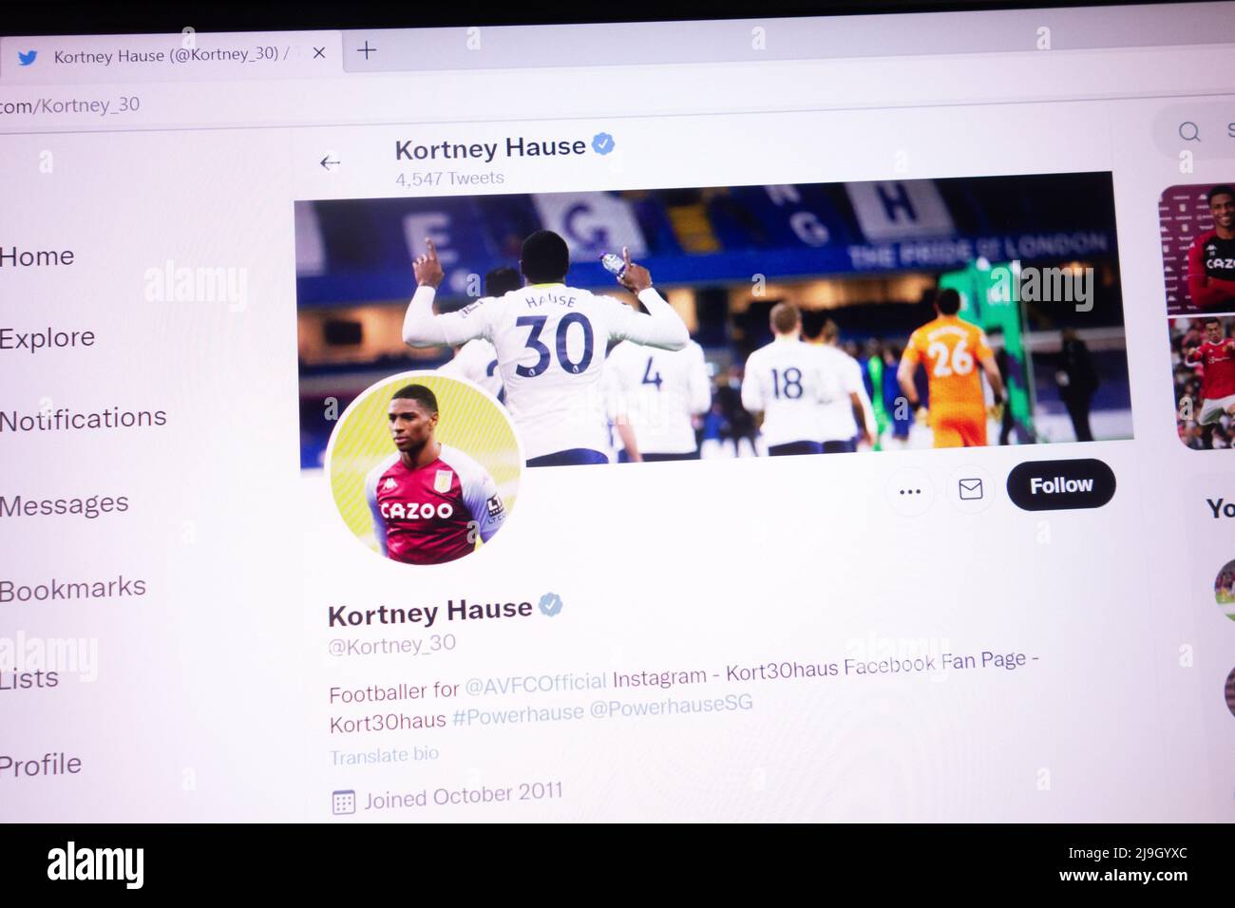Open Messages in the sidebar

65,504
